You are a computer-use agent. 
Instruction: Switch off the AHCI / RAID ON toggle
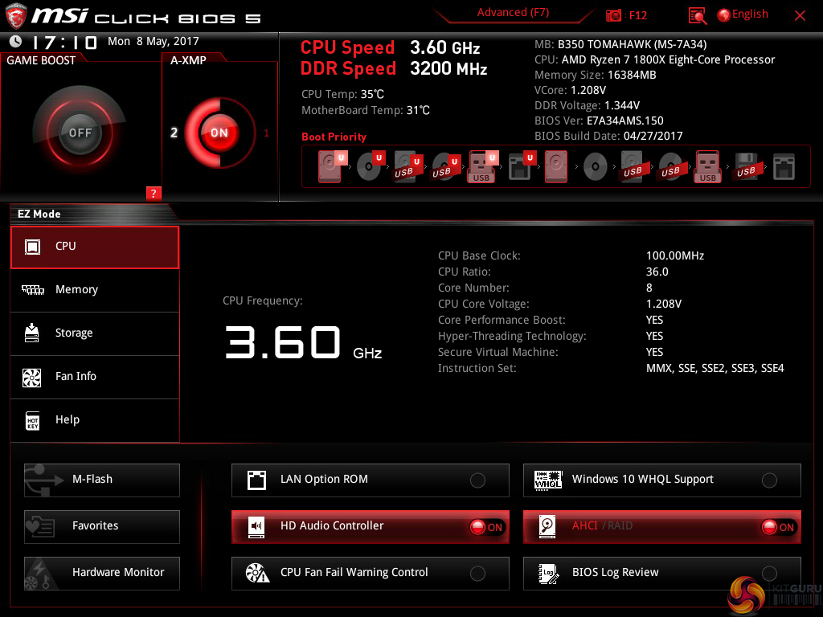[x=778, y=527]
